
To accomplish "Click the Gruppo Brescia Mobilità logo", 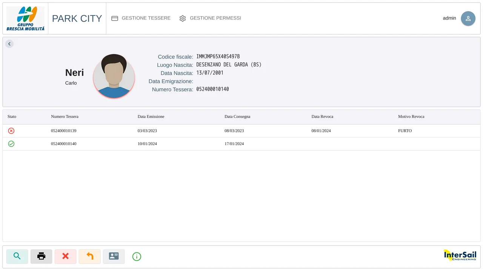I will point(25,19).
